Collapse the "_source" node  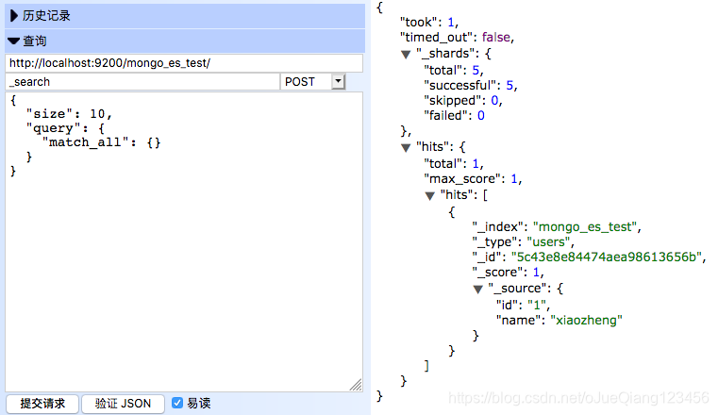click(x=478, y=290)
